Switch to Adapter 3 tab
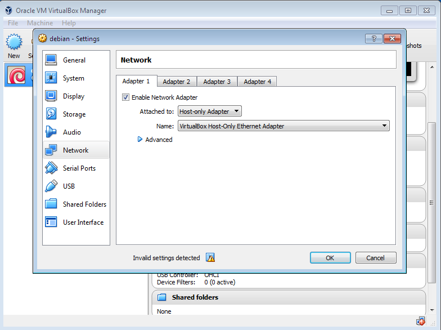The height and width of the screenshot is (330, 441). point(217,82)
